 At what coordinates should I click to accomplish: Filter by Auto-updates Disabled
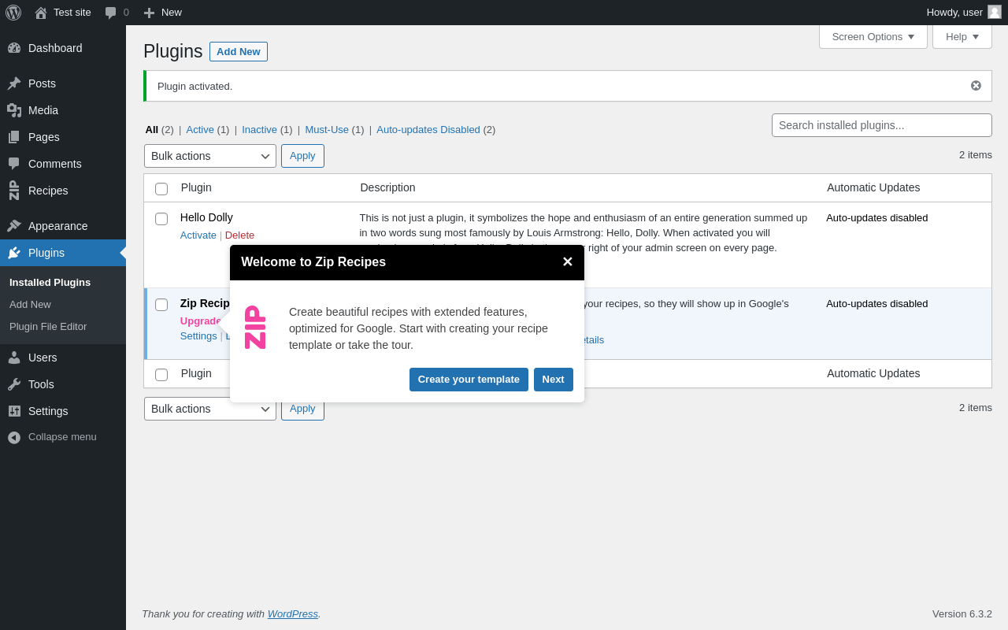click(428, 129)
